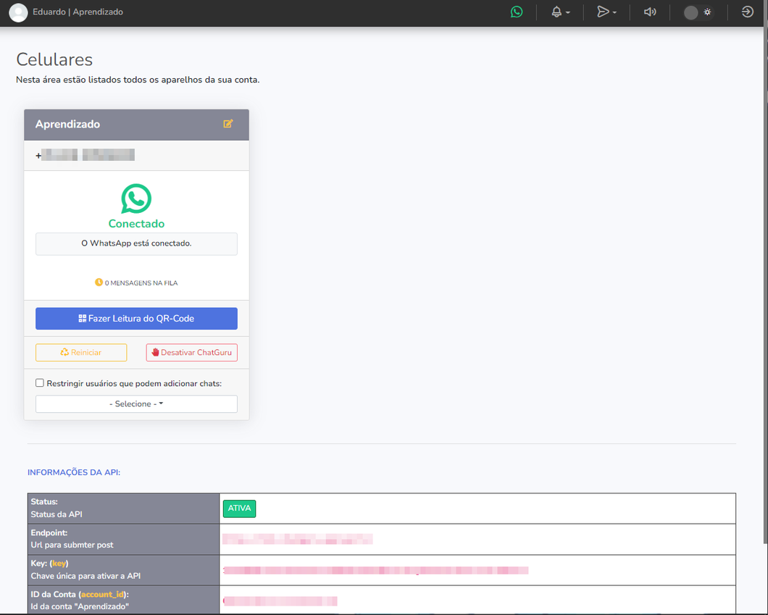The height and width of the screenshot is (615, 768).
Task: Check Restringir usuários que podem adicionar chats
Action: point(40,383)
